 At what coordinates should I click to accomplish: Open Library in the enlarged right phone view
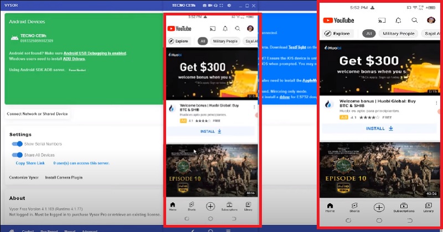[428, 208]
